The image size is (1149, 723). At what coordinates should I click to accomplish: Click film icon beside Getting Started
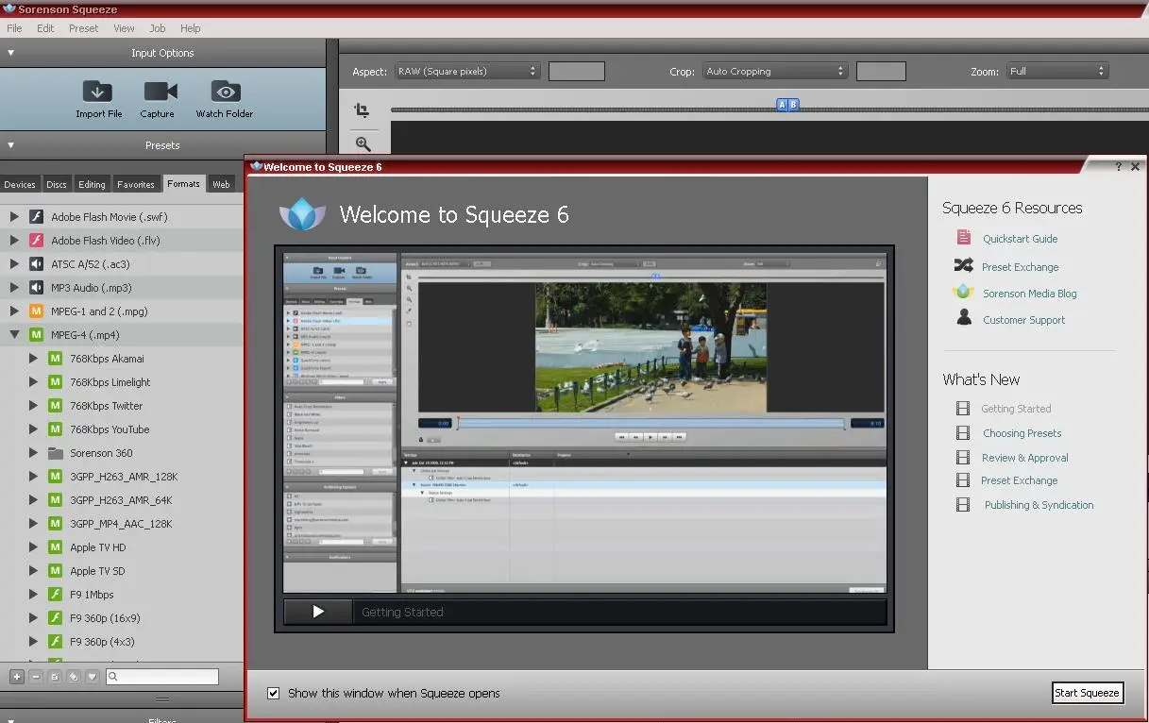click(963, 409)
